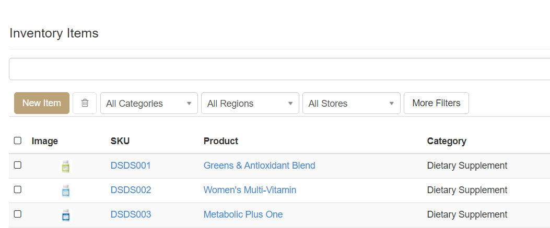The width and height of the screenshot is (550, 228).
Task: Click the Greens & Antioxidant Blend link
Action: coord(259,166)
